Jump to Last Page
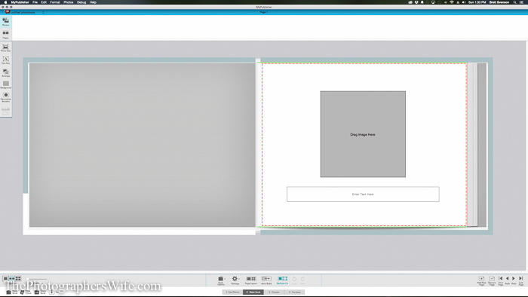 pyautogui.click(x=521, y=280)
